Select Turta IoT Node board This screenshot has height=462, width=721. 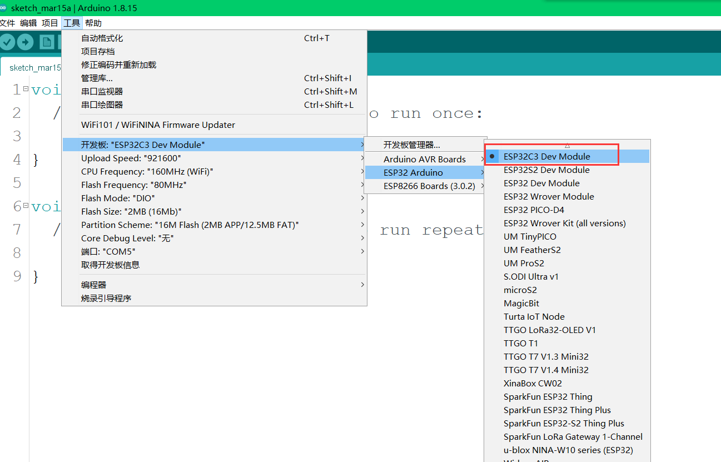pos(567,317)
